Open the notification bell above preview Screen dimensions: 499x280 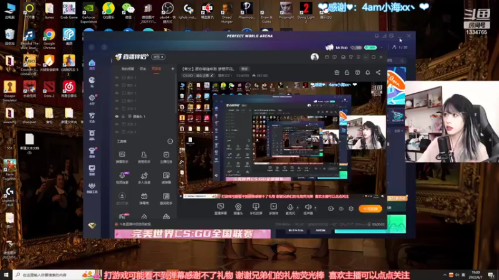pyautogui.click(x=367, y=72)
